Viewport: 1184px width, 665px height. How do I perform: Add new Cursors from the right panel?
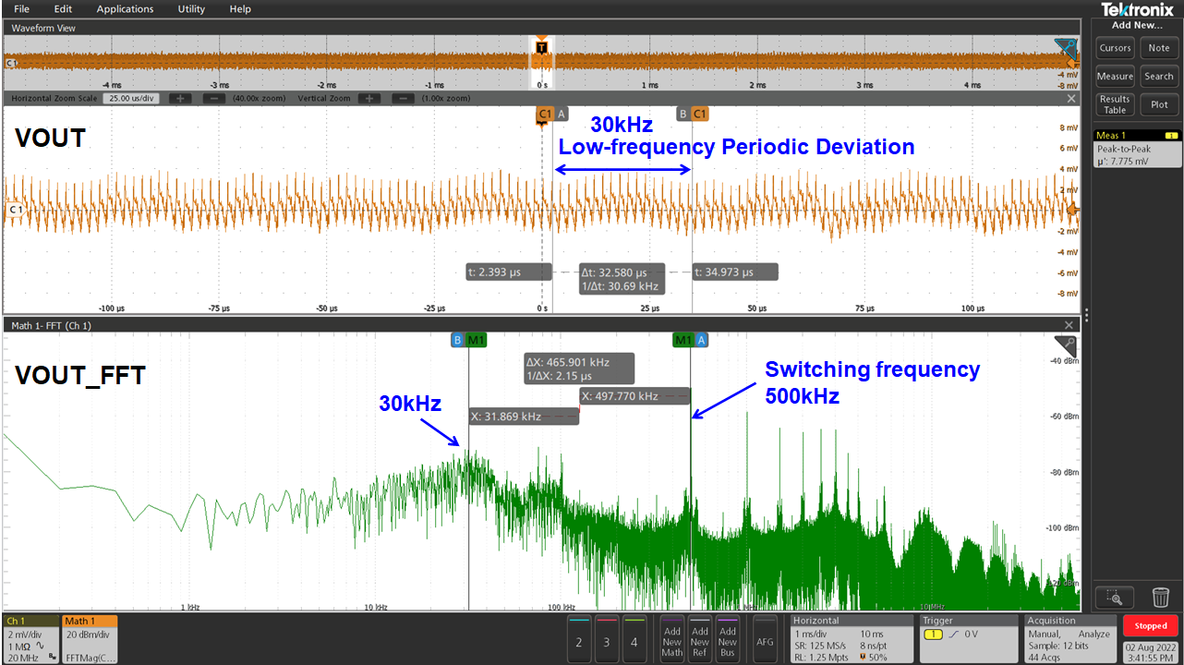click(1115, 47)
